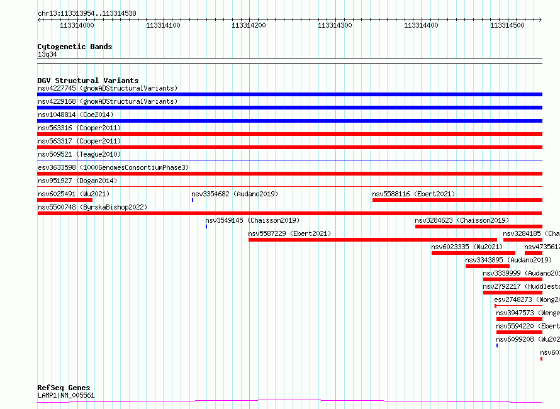Viewport: 560px width, 409px height.
Task: Click the thin red feature under esv2748273
Action: point(518,306)
